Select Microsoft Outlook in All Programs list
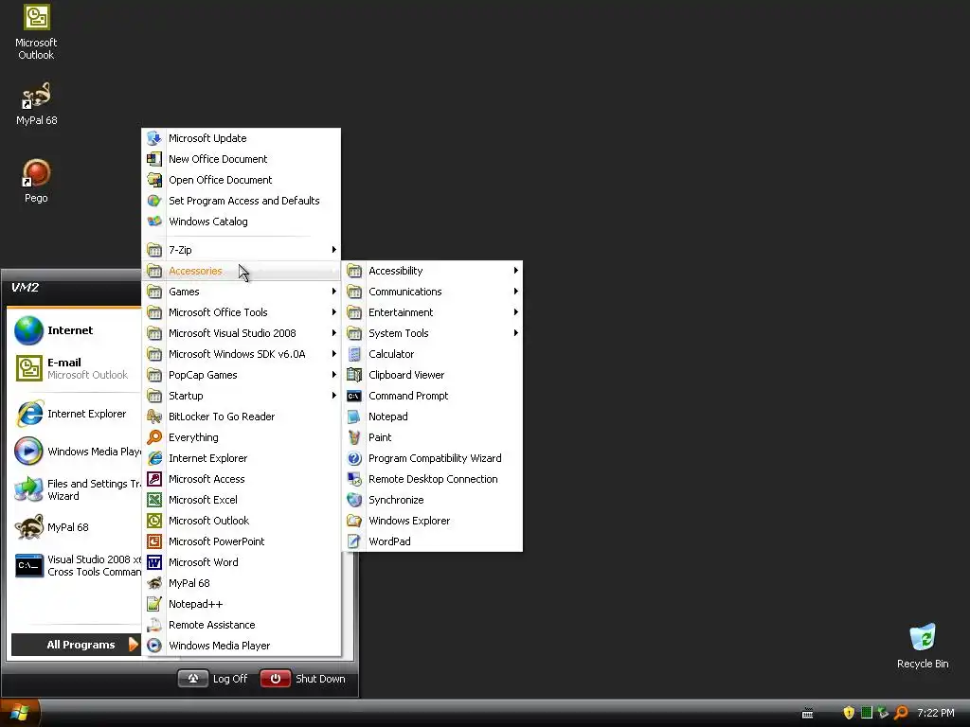 [x=242, y=521]
